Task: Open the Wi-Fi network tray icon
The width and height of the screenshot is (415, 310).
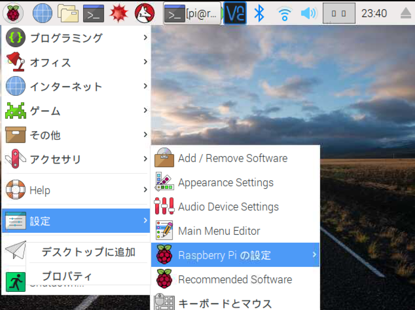Action: pos(285,13)
